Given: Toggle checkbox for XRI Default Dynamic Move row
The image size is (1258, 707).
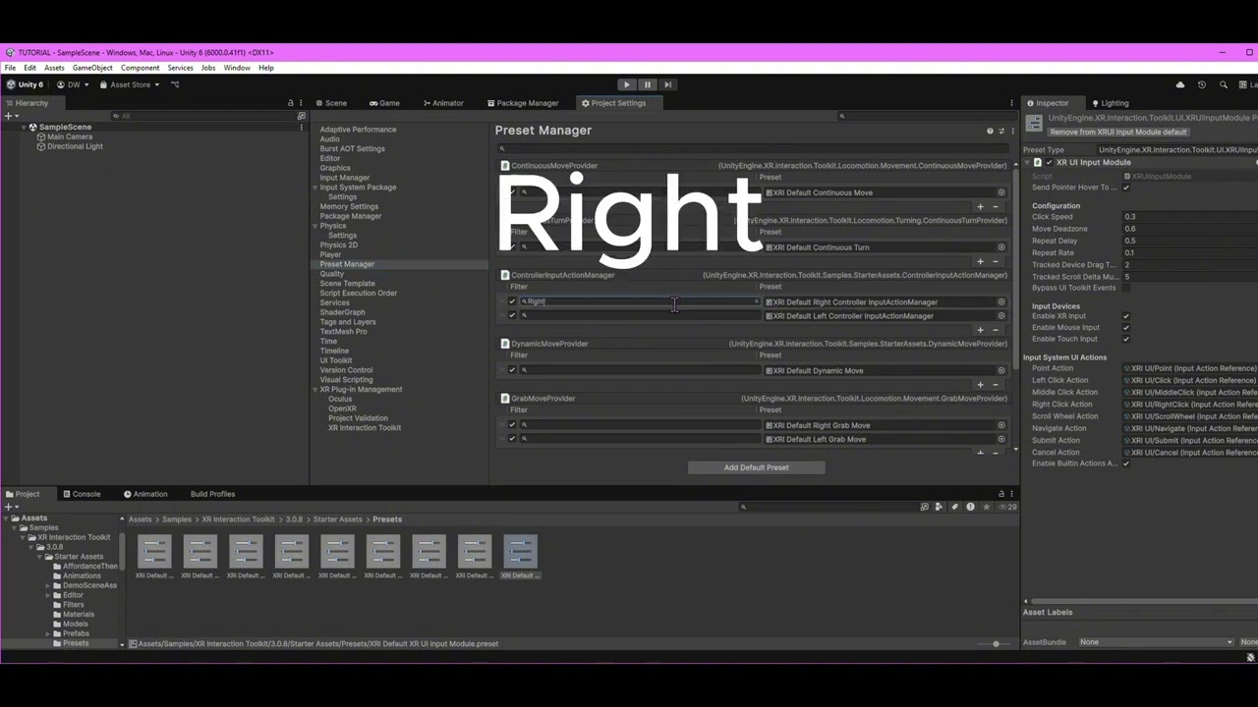Looking at the screenshot, I should tap(512, 370).
